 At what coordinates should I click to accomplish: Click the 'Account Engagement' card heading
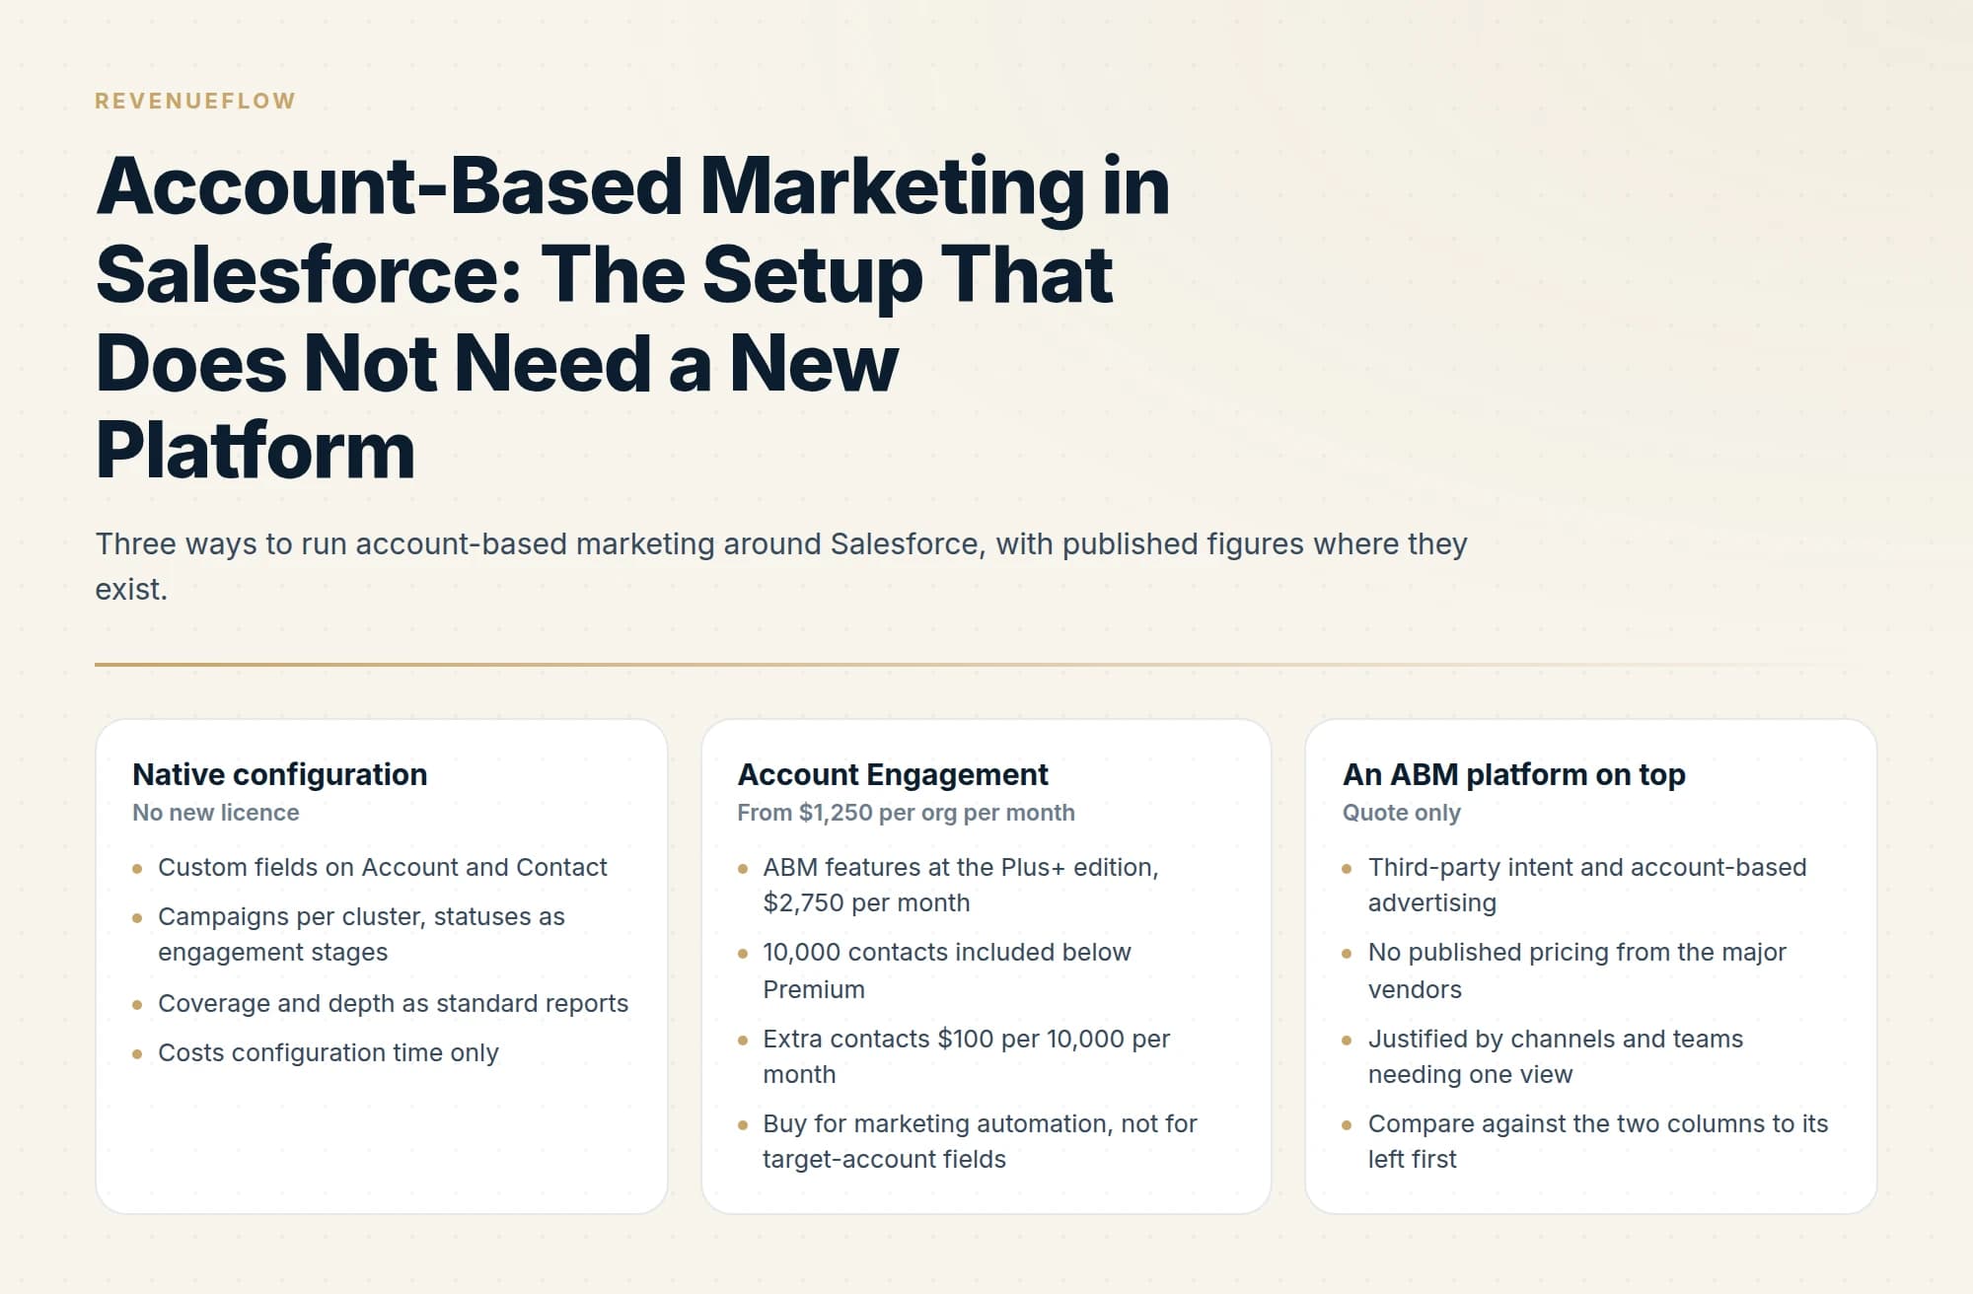point(893,774)
